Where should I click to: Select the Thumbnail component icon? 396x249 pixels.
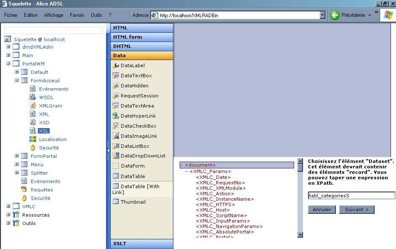pyautogui.click(x=116, y=202)
